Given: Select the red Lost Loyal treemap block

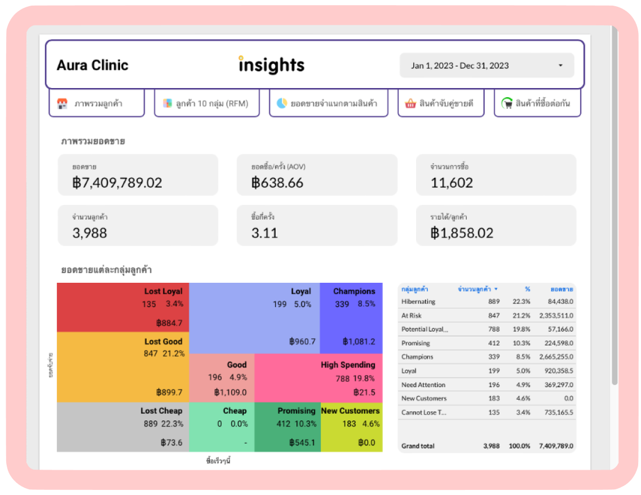Looking at the screenshot, I should pyautogui.click(x=123, y=307).
